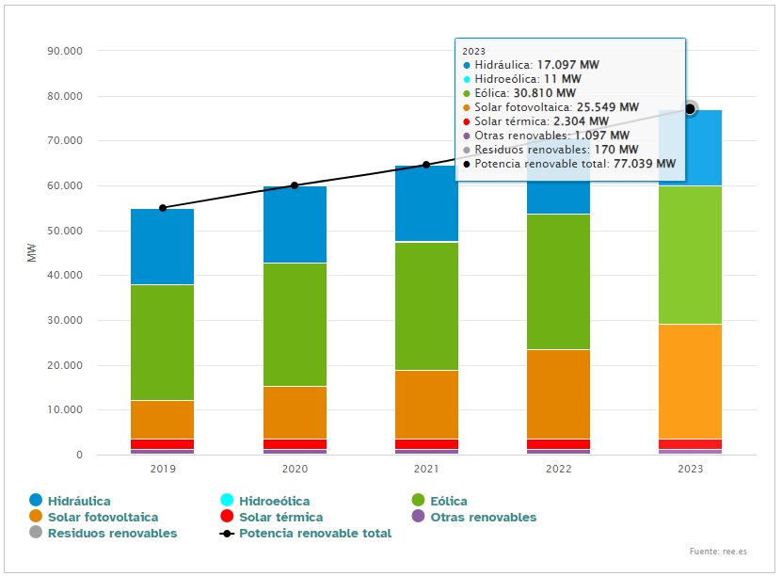The image size is (782, 576).
Task: Click the 2021 red Solar térmica segment
Action: [426, 444]
